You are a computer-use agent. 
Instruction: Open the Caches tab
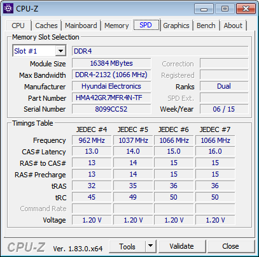coord(46,26)
